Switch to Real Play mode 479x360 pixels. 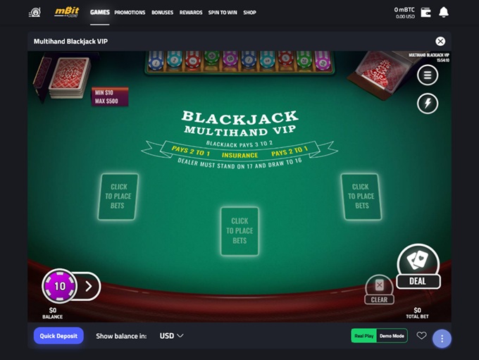click(x=364, y=336)
